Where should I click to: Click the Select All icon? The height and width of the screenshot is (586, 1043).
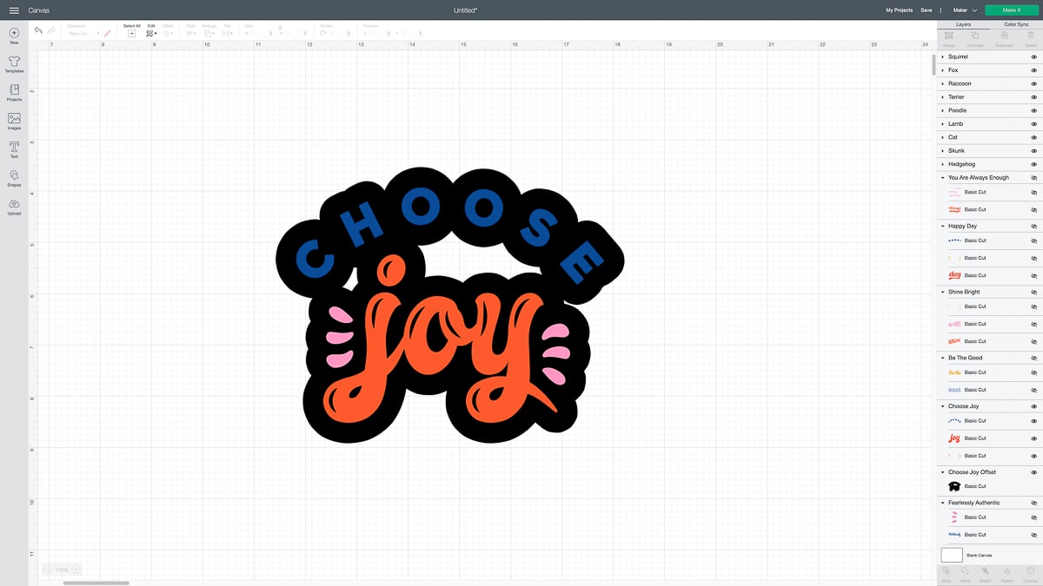pos(131,33)
